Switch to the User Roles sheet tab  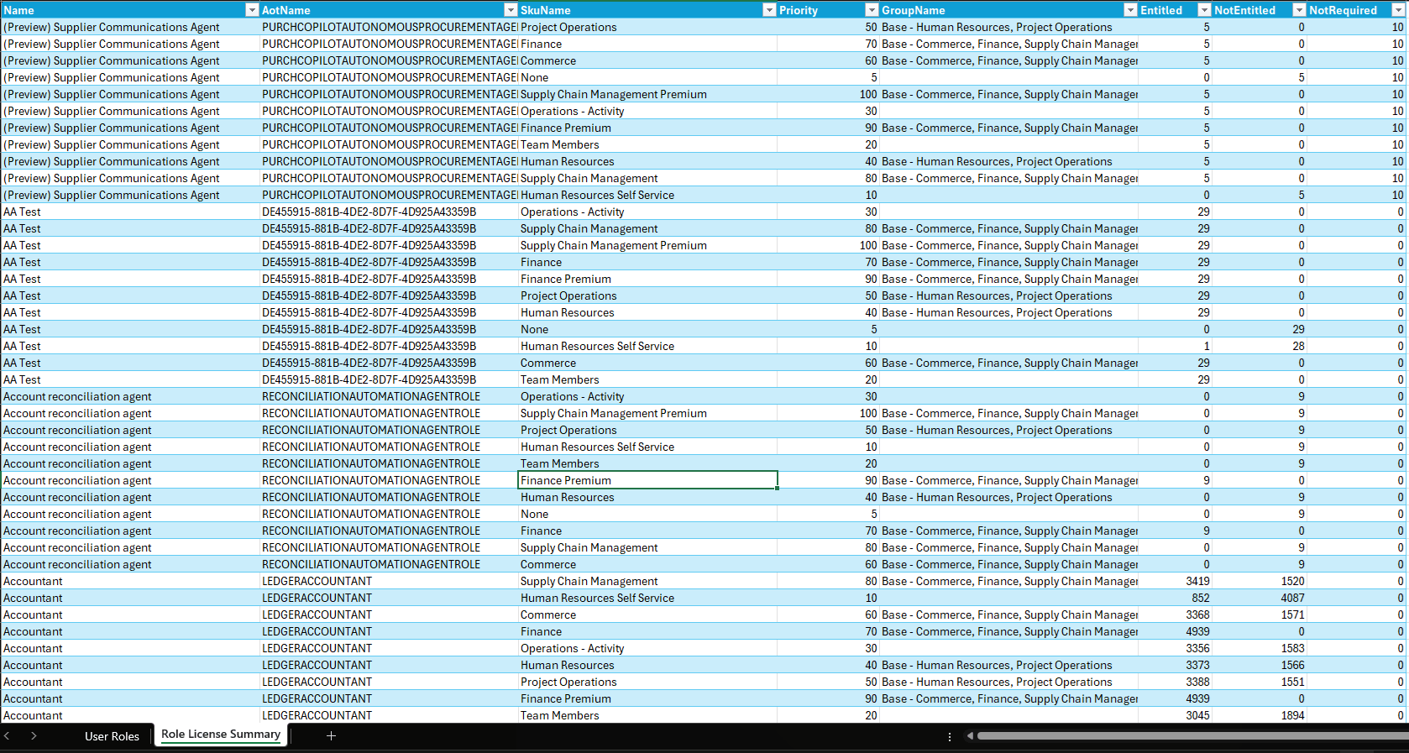(x=112, y=736)
